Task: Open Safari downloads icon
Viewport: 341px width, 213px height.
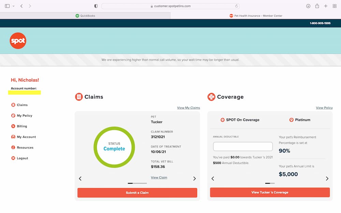Action: pos(308,6)
